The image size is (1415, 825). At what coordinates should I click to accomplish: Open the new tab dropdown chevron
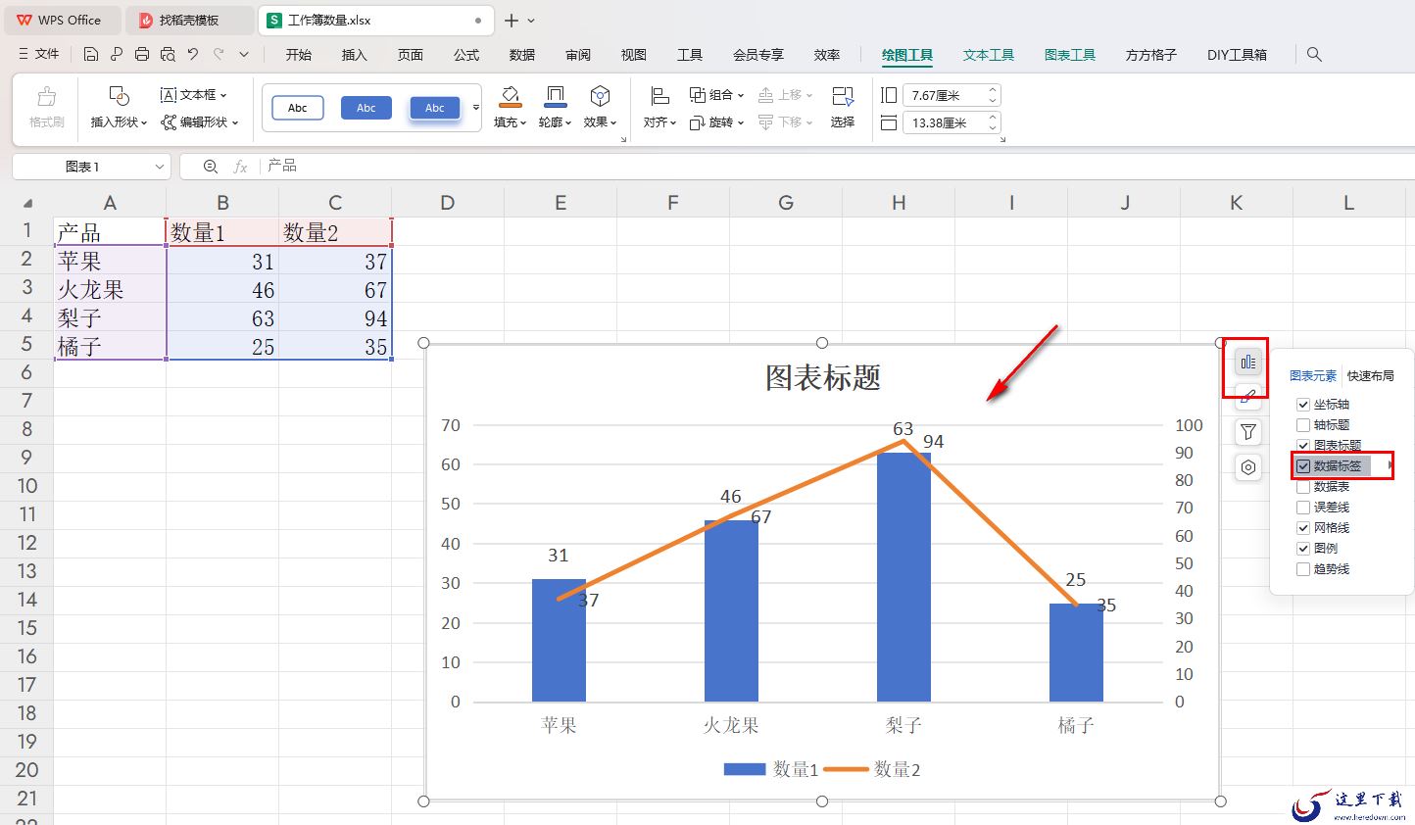point(531,20)
